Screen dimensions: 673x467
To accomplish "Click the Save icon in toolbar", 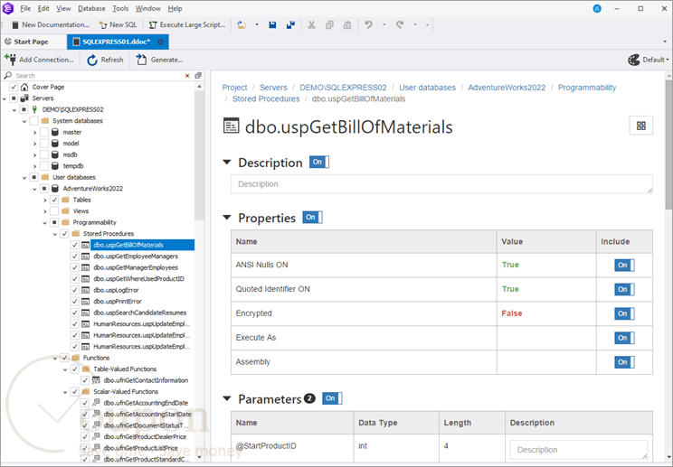I will (272, 25).
